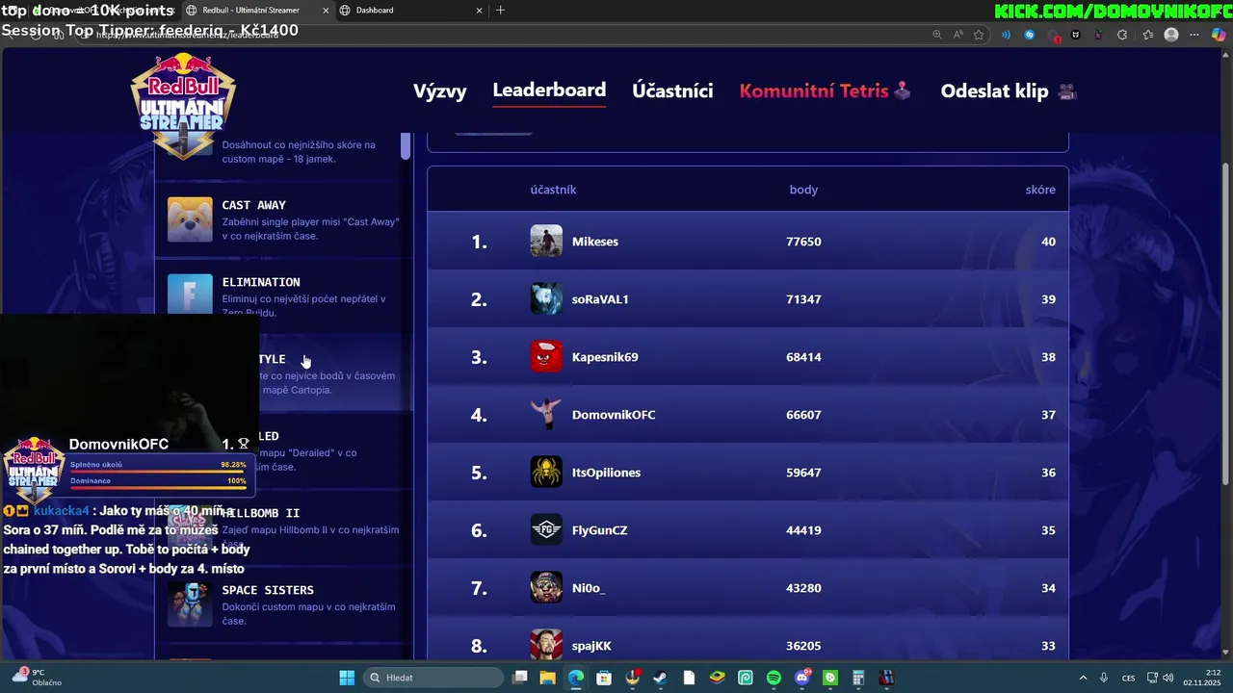
Task: Click ItsOpiliones spider avatar
Action: point(546,472)
